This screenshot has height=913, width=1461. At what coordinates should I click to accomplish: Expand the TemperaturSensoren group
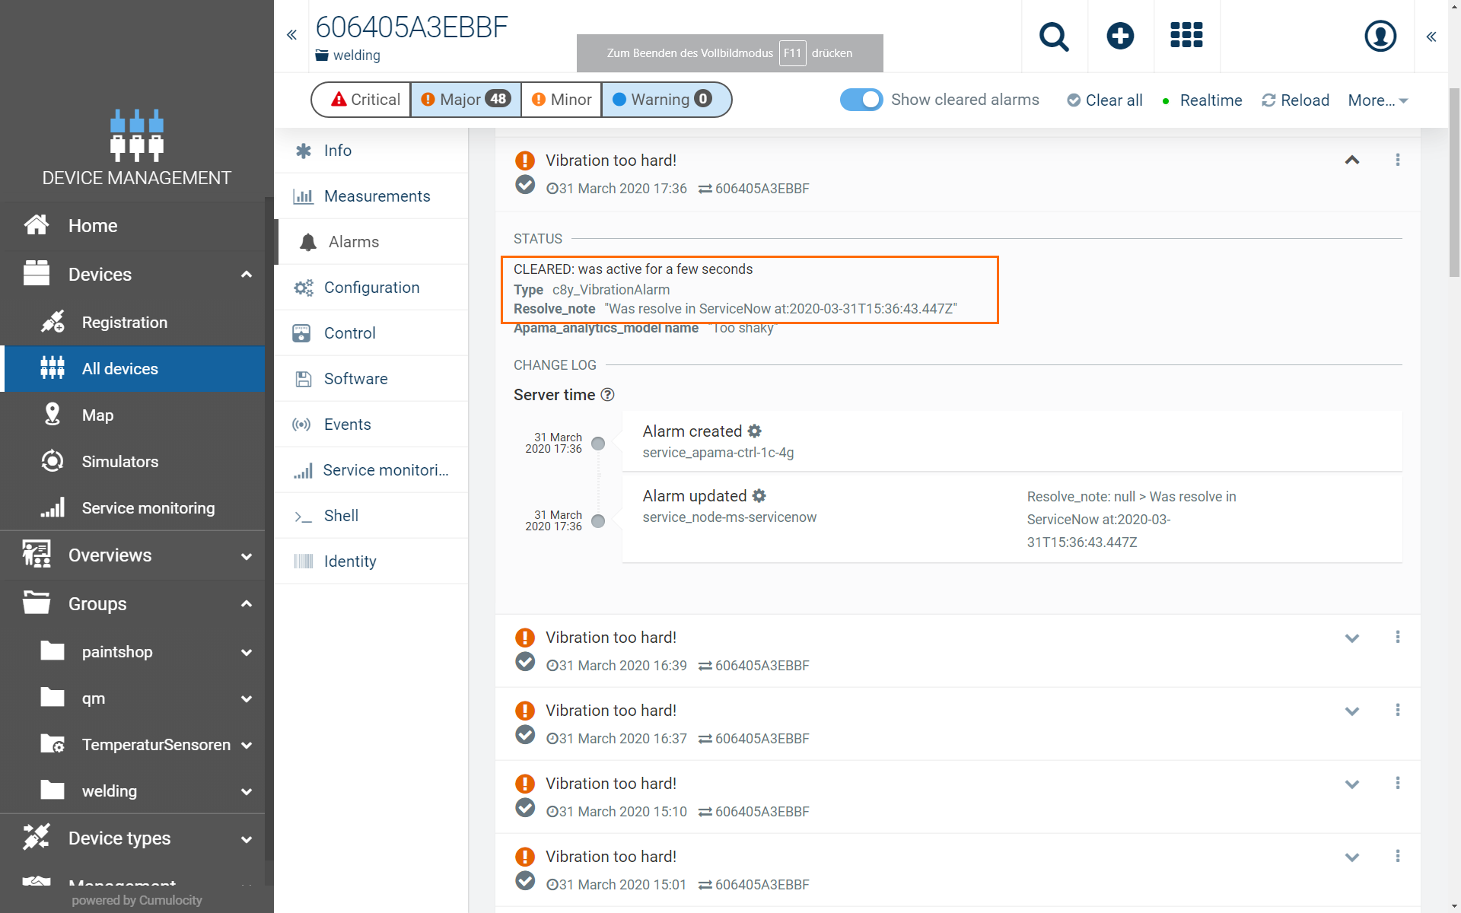click(247, 746)
